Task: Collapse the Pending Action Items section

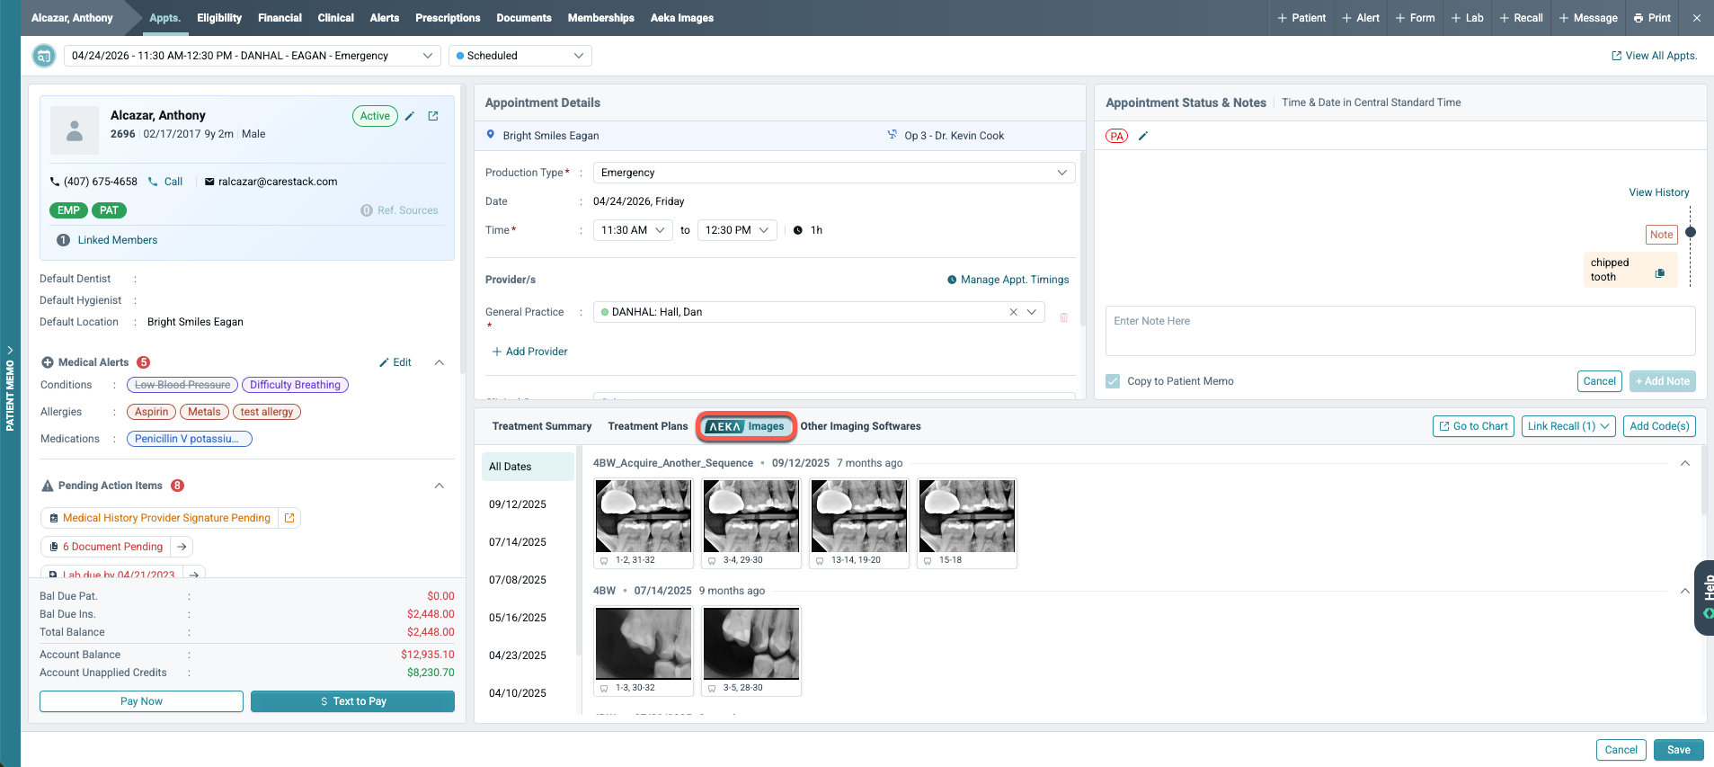Action: click(x=440, y=486)
